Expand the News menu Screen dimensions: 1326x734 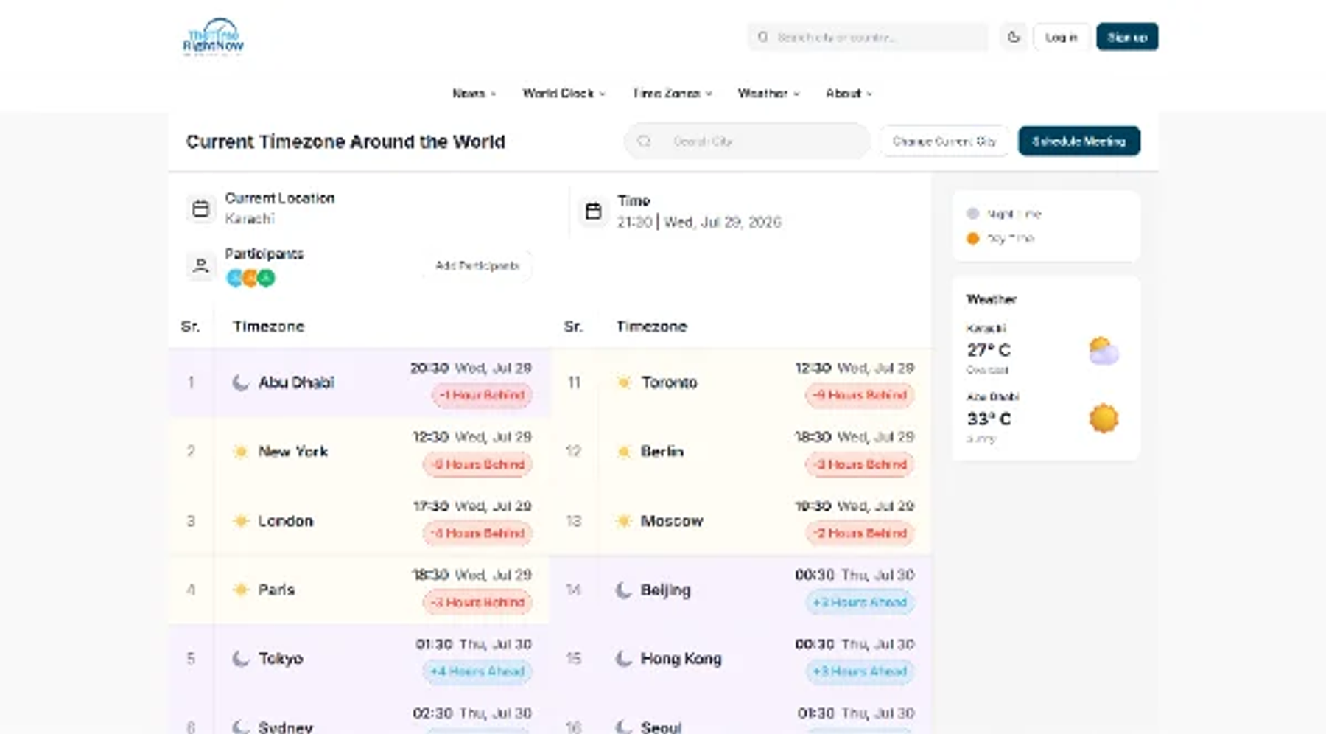click(474, 94)
